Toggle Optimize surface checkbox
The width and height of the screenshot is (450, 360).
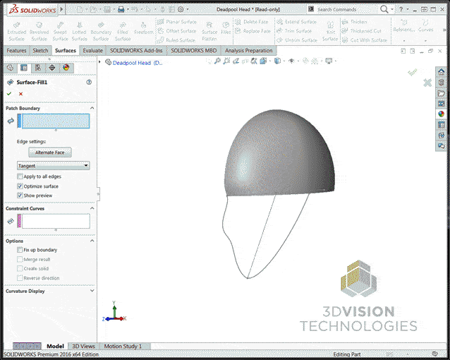click(x=20, y=186)
